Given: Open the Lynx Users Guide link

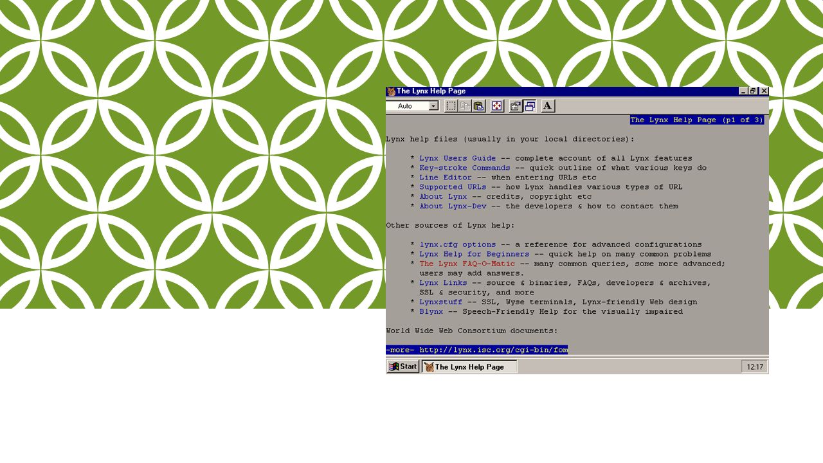Looking at the screenshot, I should pos(458,158).
